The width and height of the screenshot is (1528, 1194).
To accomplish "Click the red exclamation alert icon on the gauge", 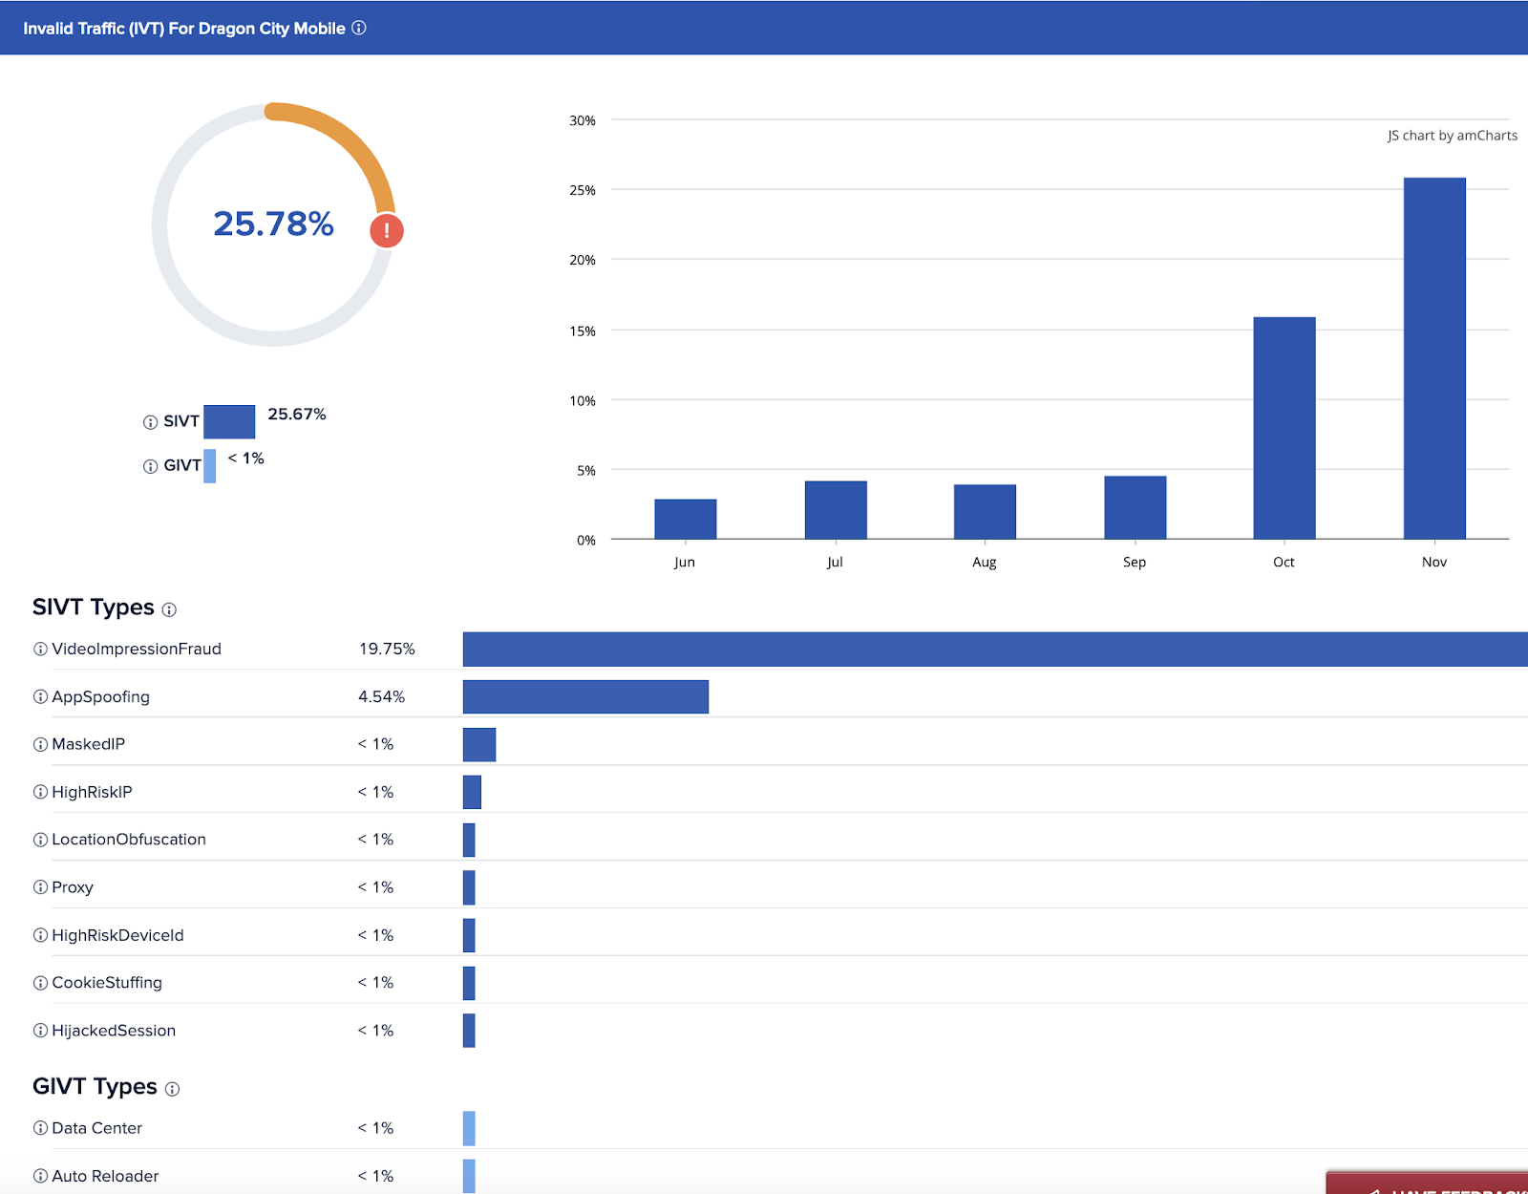I will (x=387, y=230).
